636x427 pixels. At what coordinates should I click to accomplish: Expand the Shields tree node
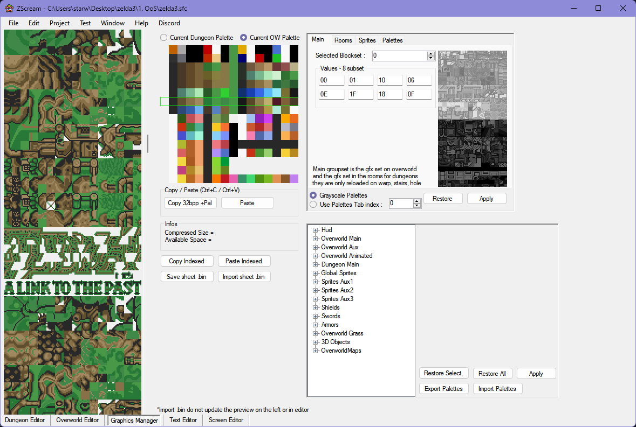point(315,307)
